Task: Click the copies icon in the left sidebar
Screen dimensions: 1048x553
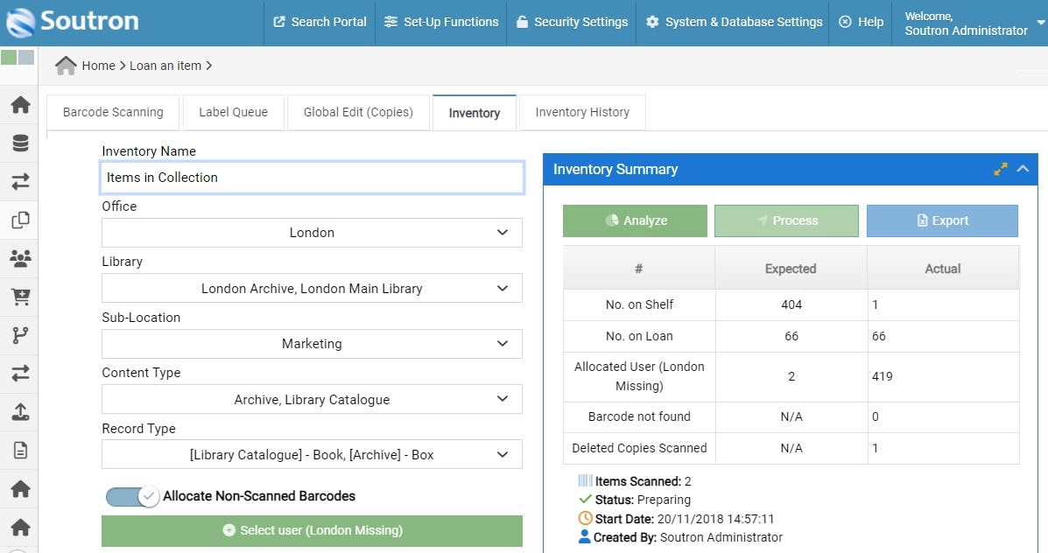Action: [19, 220]
